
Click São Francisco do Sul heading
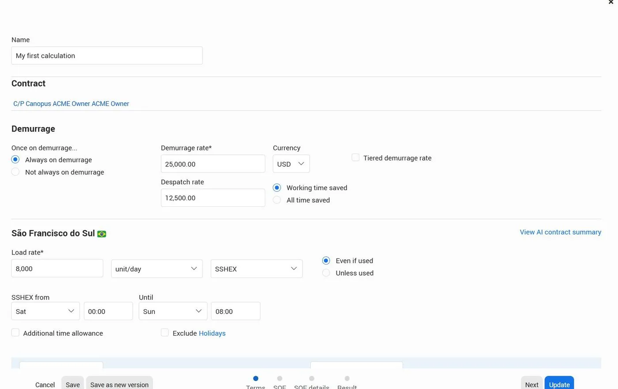pos(53,233)
